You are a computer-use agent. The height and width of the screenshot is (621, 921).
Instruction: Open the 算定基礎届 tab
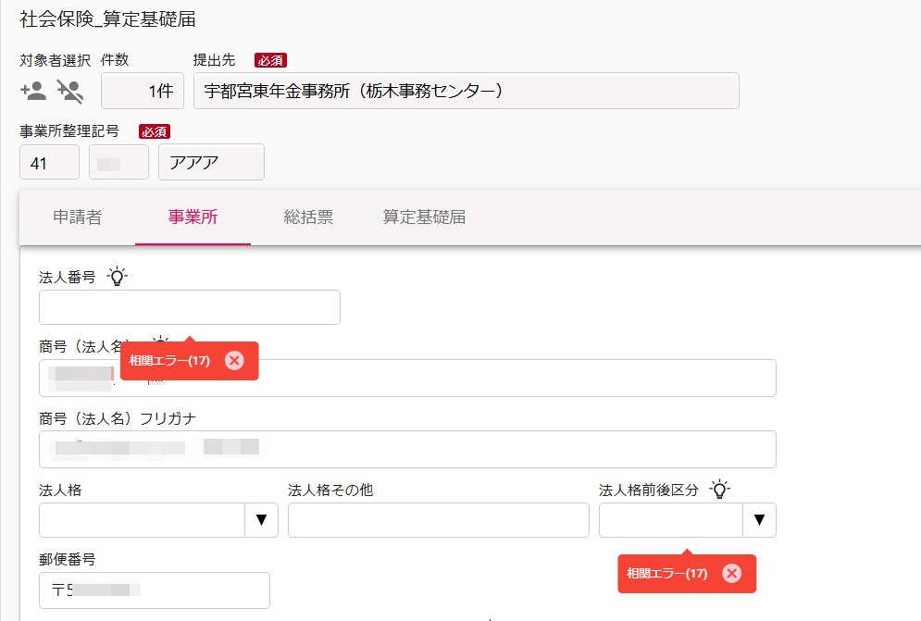[424, 217]
